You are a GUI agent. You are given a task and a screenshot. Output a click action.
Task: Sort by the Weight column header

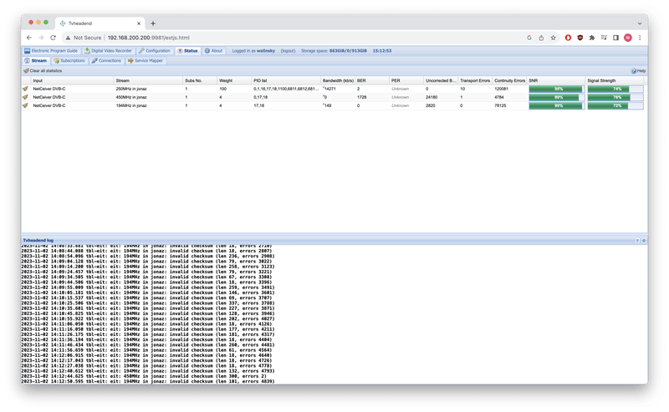click(x=234, y=80)
